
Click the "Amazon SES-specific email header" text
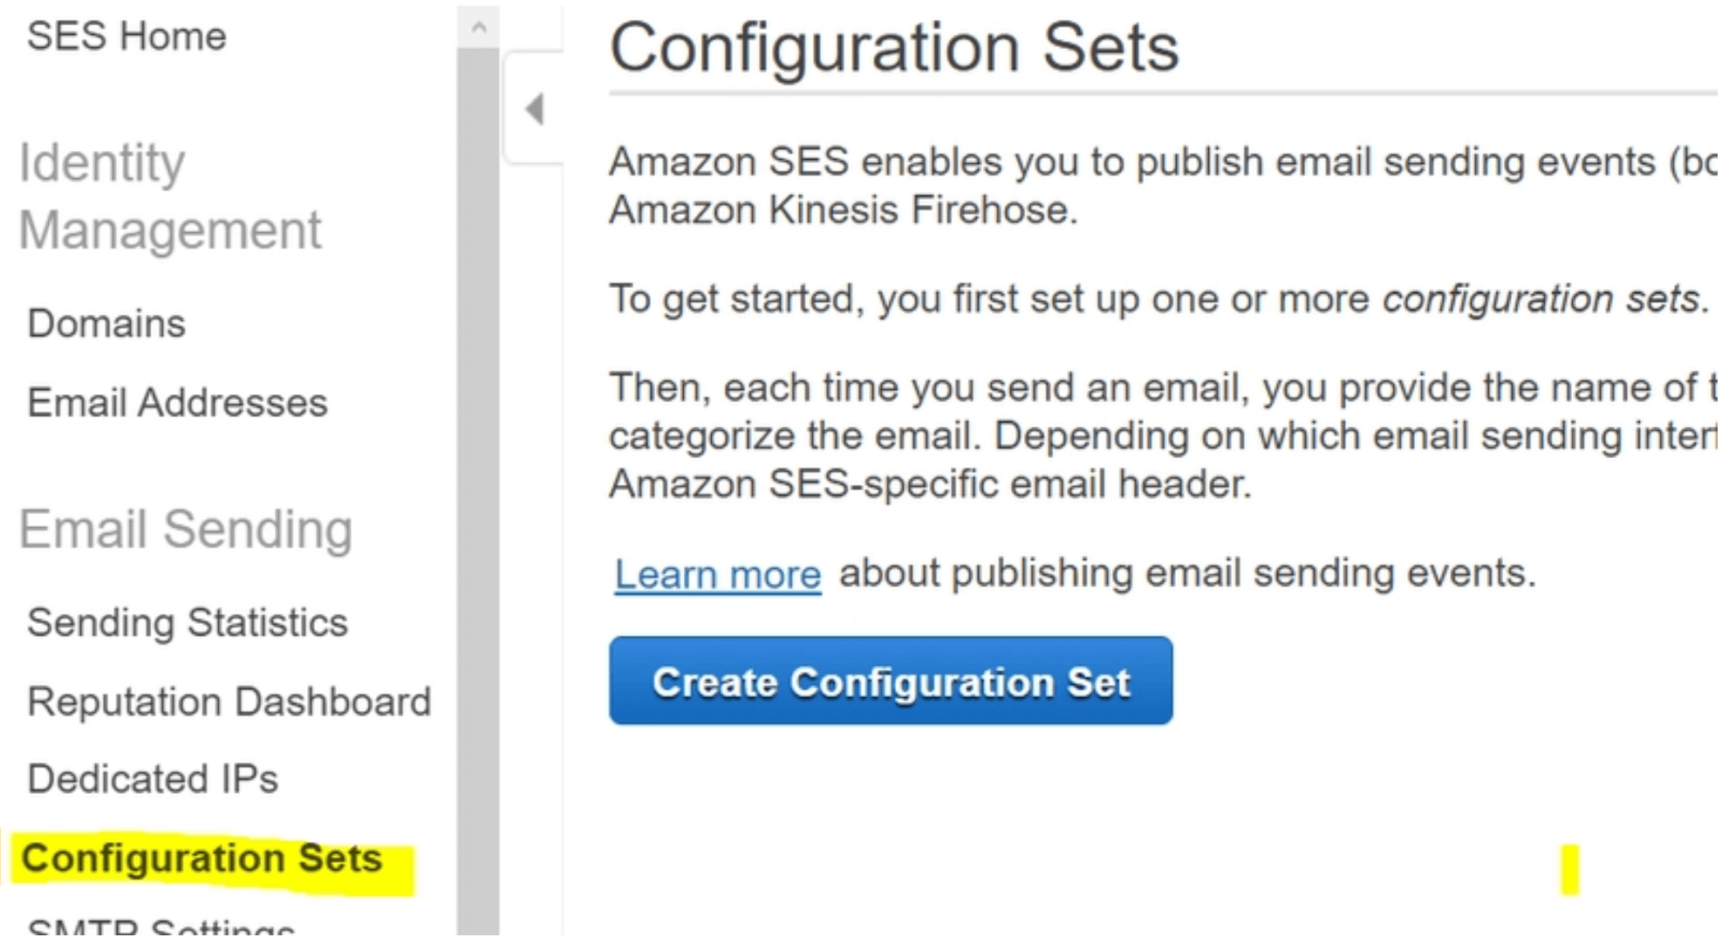click(930, 484)
